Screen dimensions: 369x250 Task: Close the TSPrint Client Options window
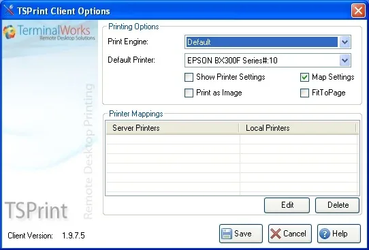tap(358, 11)
